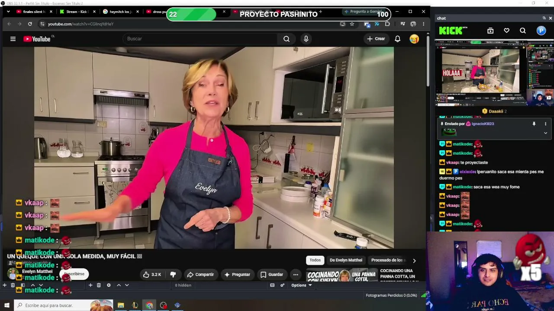The height and width of the screenshot is (311, 554).
Task: Open the Evelyn Matthei channel link
Action: (x=37, y=272)
